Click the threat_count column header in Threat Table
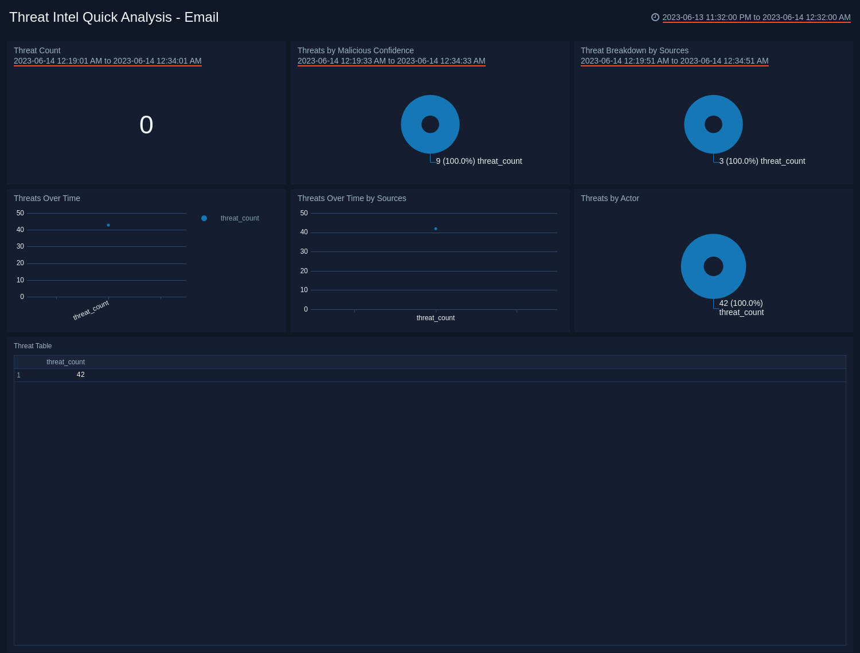860x653 pixels. click(65, 362)
